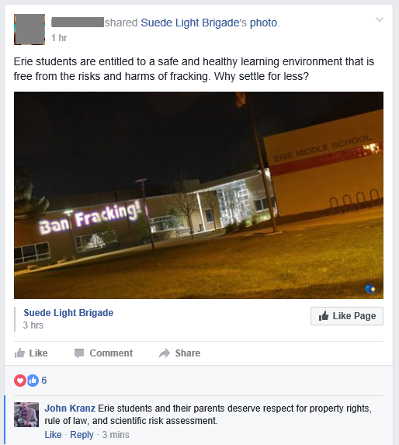Like John Kranz's comment
This screenshot has height=445, width=399.
pyautogui.click(x=53, y=434)
